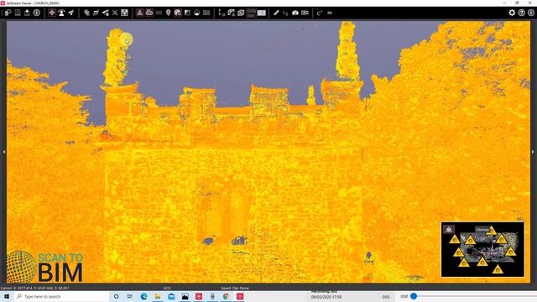Screen dimensions: 537x302
Task: Open project information from the left toolbar group
Action: pos(37,13)
